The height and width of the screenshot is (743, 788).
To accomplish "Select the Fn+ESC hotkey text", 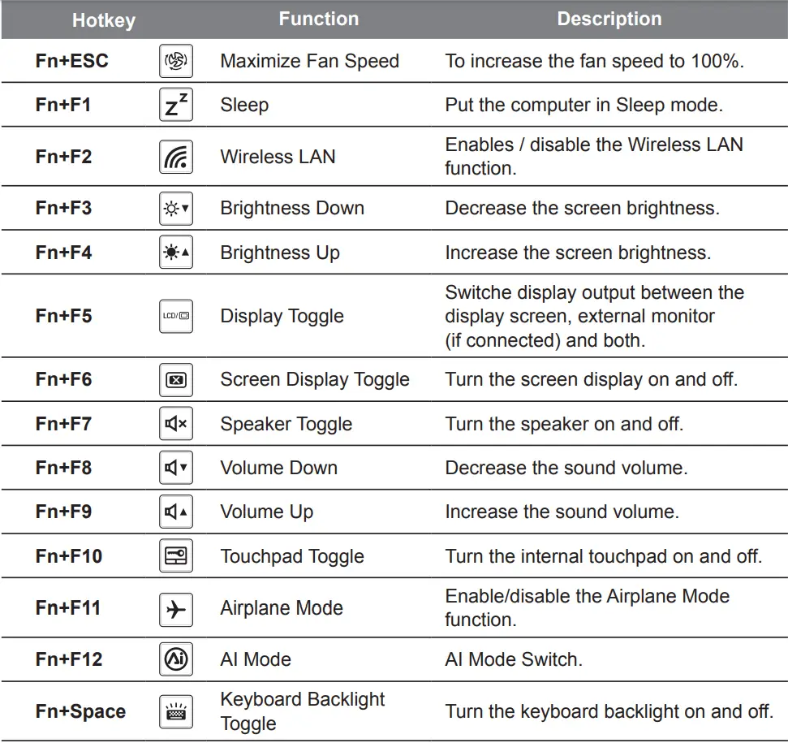I will click(x=71, y=62).
